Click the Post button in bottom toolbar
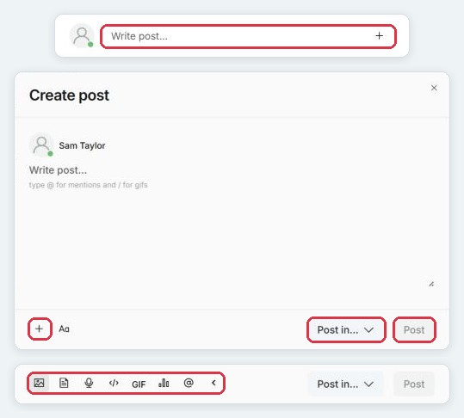464x418 pixels. click(x=414, y=384)
